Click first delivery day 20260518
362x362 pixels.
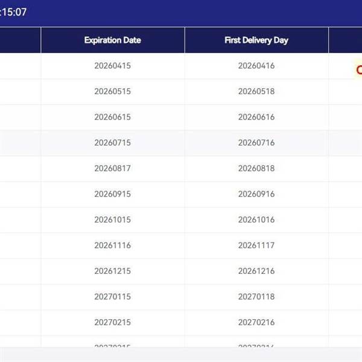(x=256, y=92)
